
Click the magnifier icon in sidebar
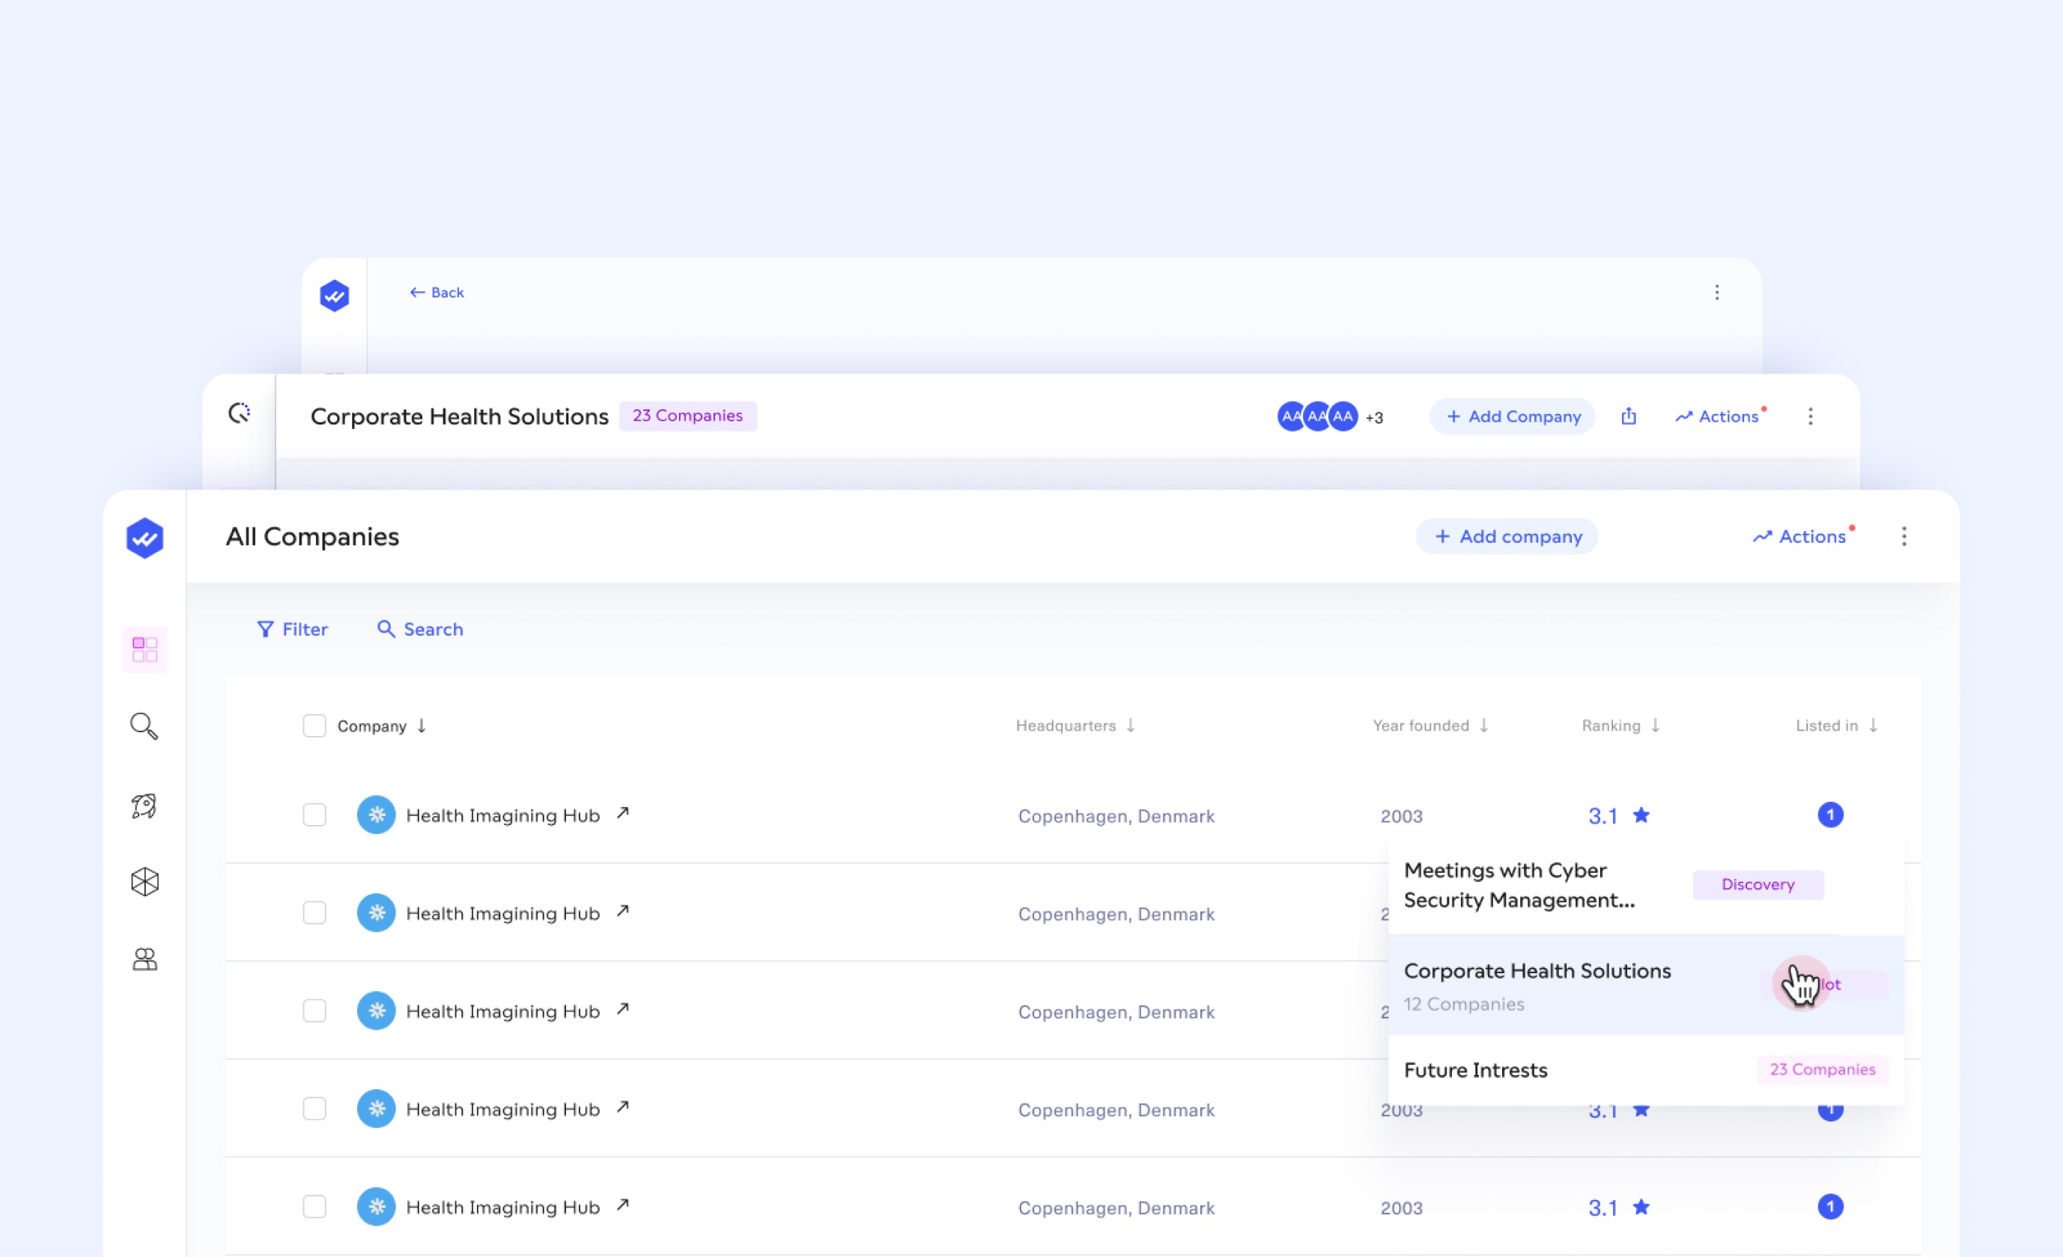click(x=144, y=726)
